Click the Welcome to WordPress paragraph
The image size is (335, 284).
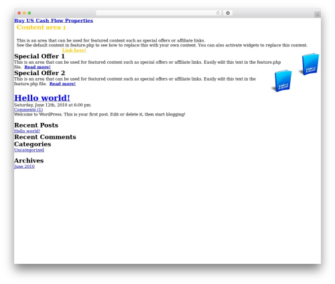(100, 114)
